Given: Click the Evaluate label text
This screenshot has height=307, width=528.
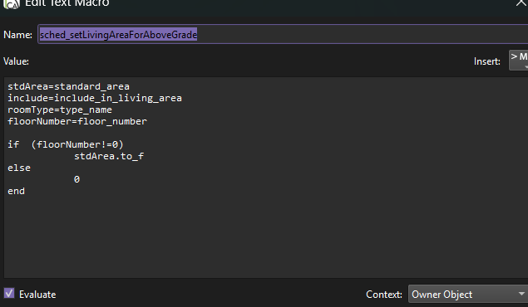Looking at the screenshot, I should tap(37, 295).
